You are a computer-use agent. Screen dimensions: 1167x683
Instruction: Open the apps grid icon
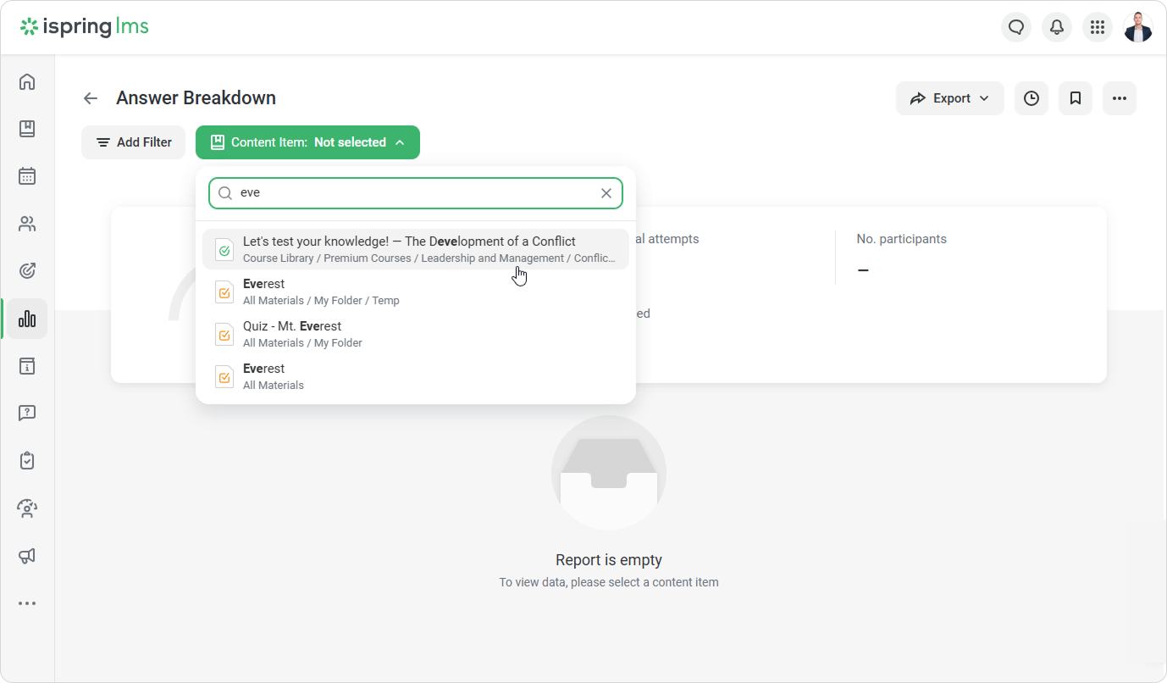[x=1098, y=27]
